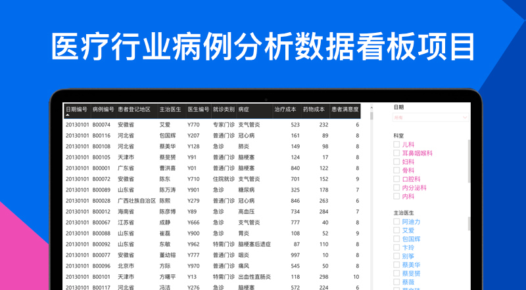Click the 患者满意度 column header
This screenshot has height=290, width=526.
pos(344,110)
